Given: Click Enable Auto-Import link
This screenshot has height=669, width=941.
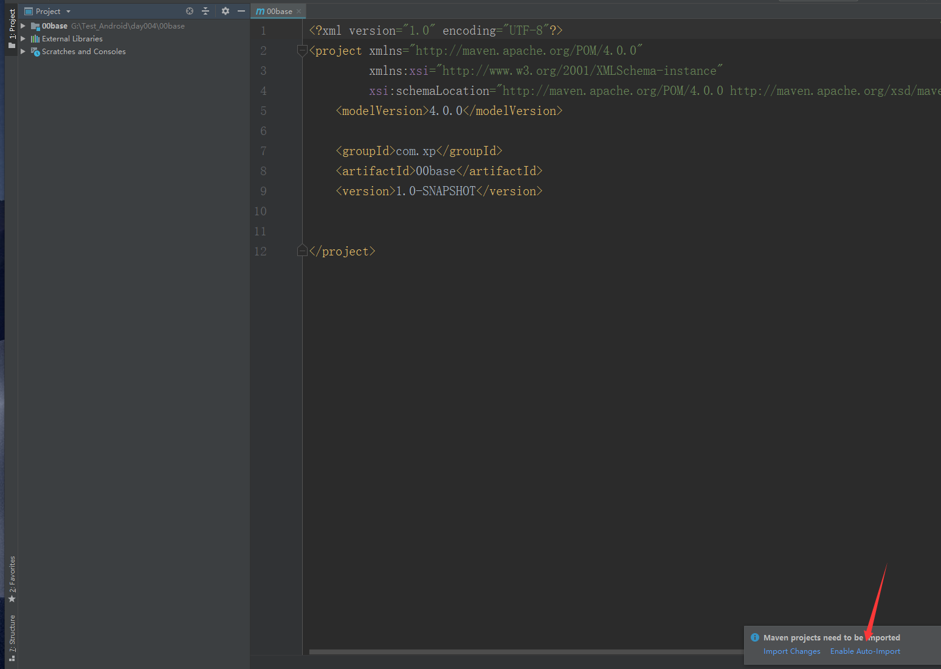Looking at the screenshot, I should pyautogui.click(x=865, y=651).
